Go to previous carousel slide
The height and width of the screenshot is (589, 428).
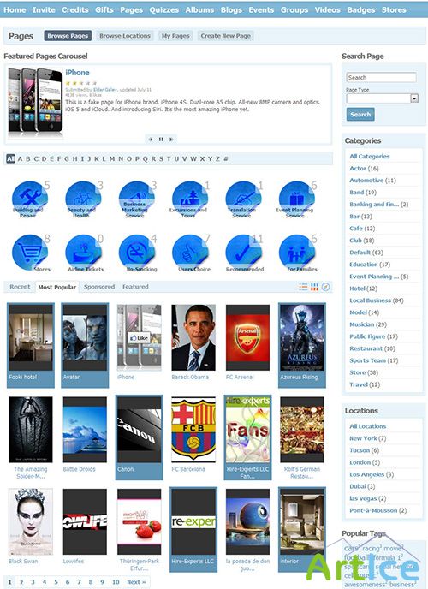pyautogui.click(x=151, y=140)
